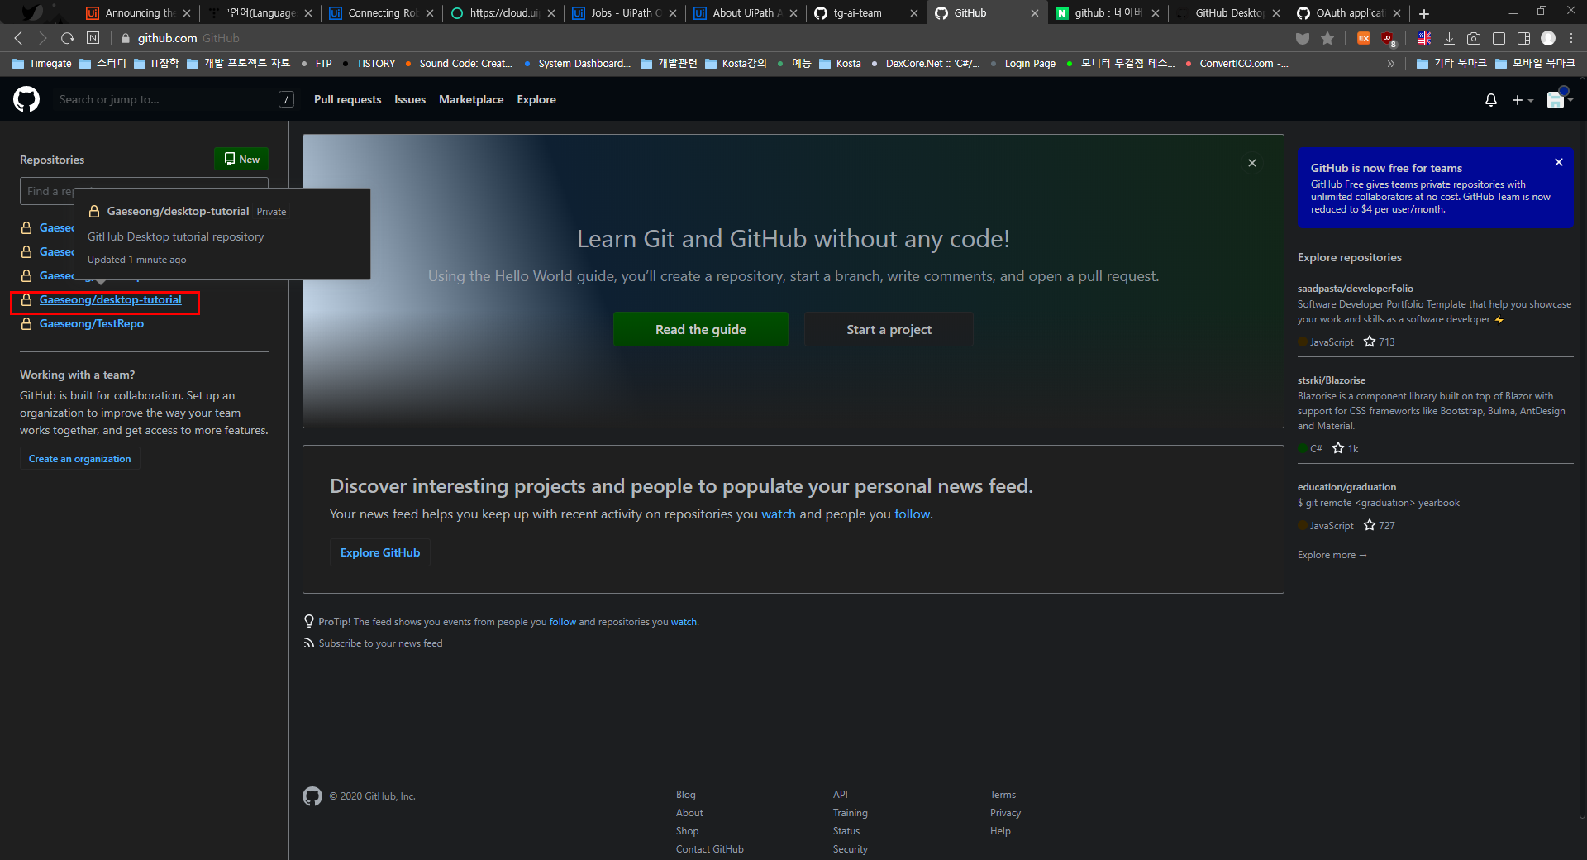Click Read the guide button
The height and width of the screenshot is (860, 1587).
pyautogui.click(x=700, y=329)
